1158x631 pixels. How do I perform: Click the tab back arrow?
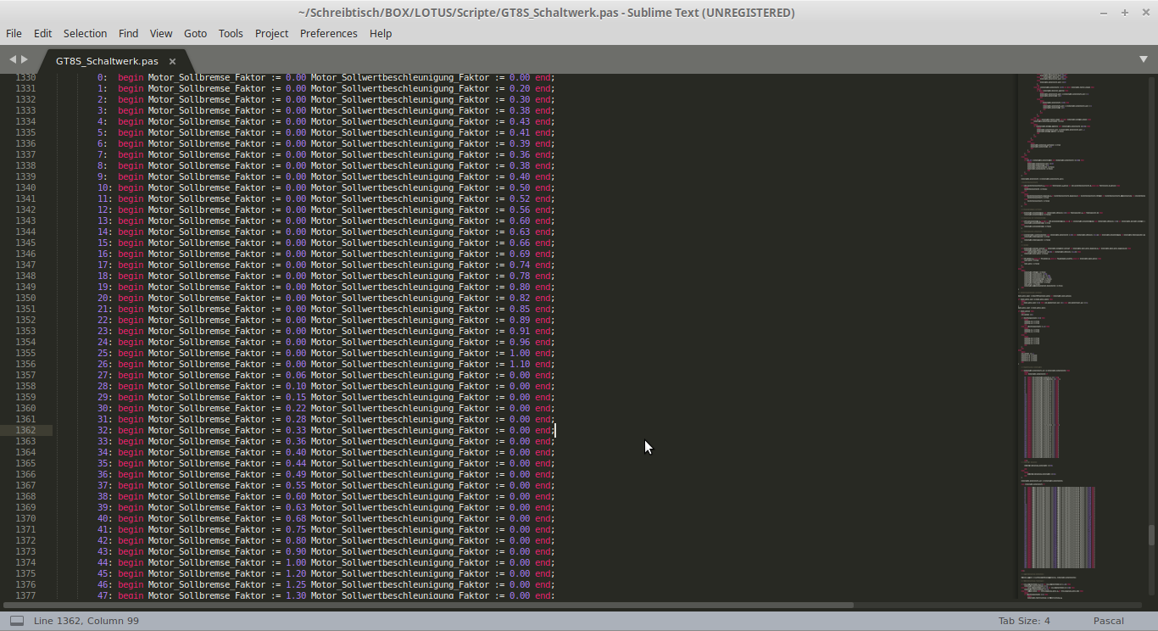click(x=12, y=59)
